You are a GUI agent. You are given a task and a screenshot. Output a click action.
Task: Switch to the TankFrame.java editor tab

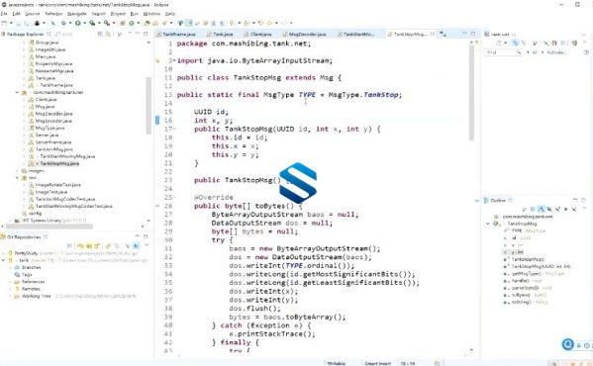point(178,34)
